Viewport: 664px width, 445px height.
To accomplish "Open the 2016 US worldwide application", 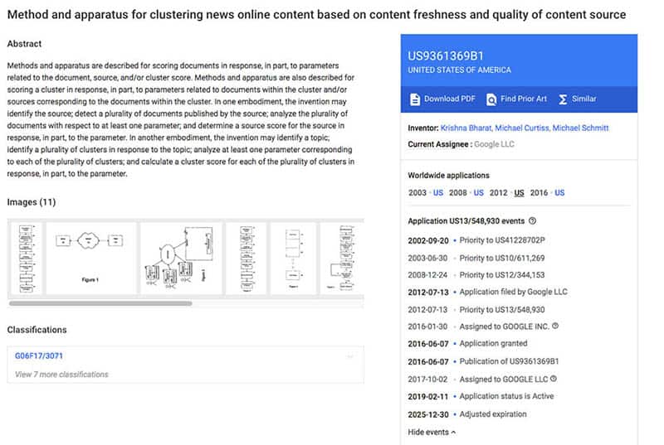I will click(559, 193).
